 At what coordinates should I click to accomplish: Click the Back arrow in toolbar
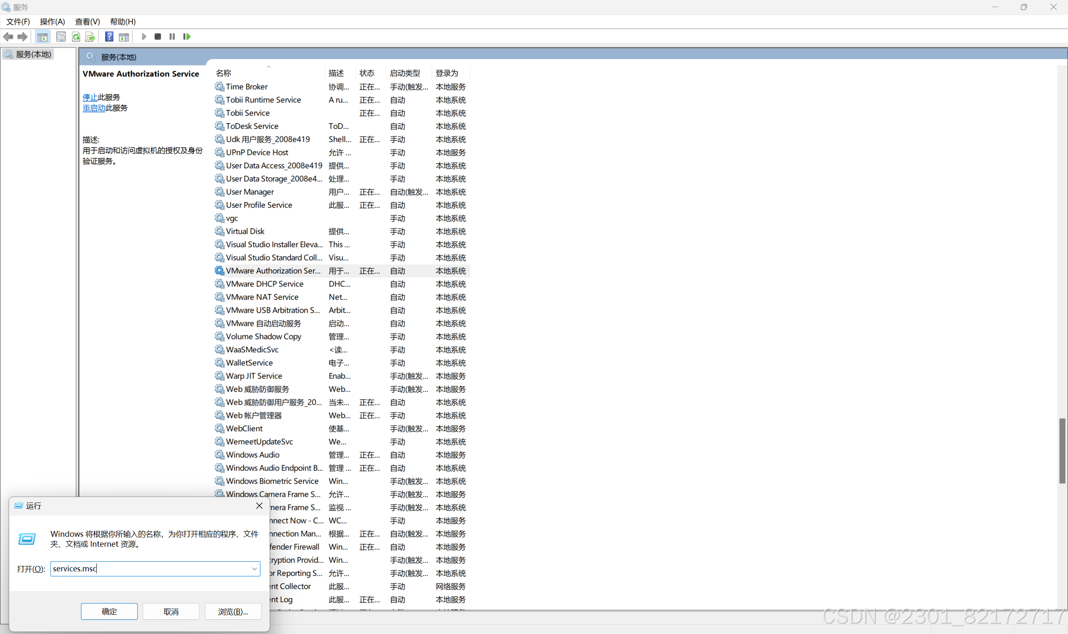[x=8, y=37]
